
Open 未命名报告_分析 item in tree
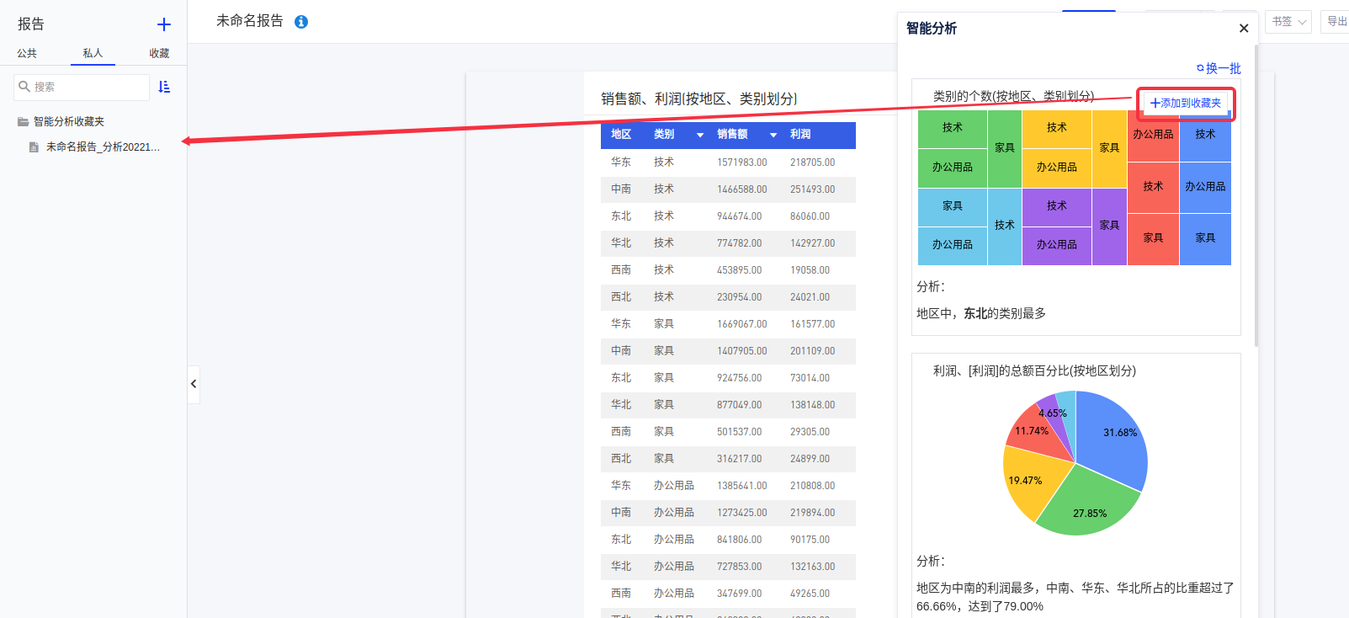pyautogui.click(x=102, y=147)
